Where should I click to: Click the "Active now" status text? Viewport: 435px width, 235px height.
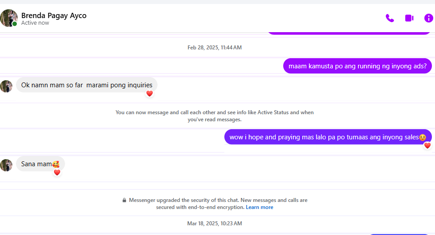pos(35,23)
